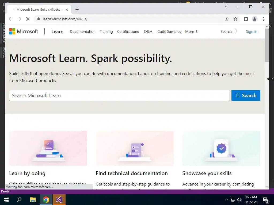Open the Certifications menu item
Screen dimensions: 274x205
[128, 31]
